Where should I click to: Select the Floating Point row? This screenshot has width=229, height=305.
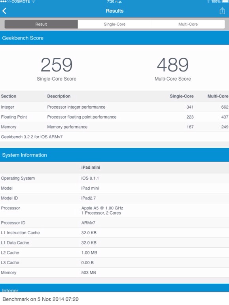115,117
